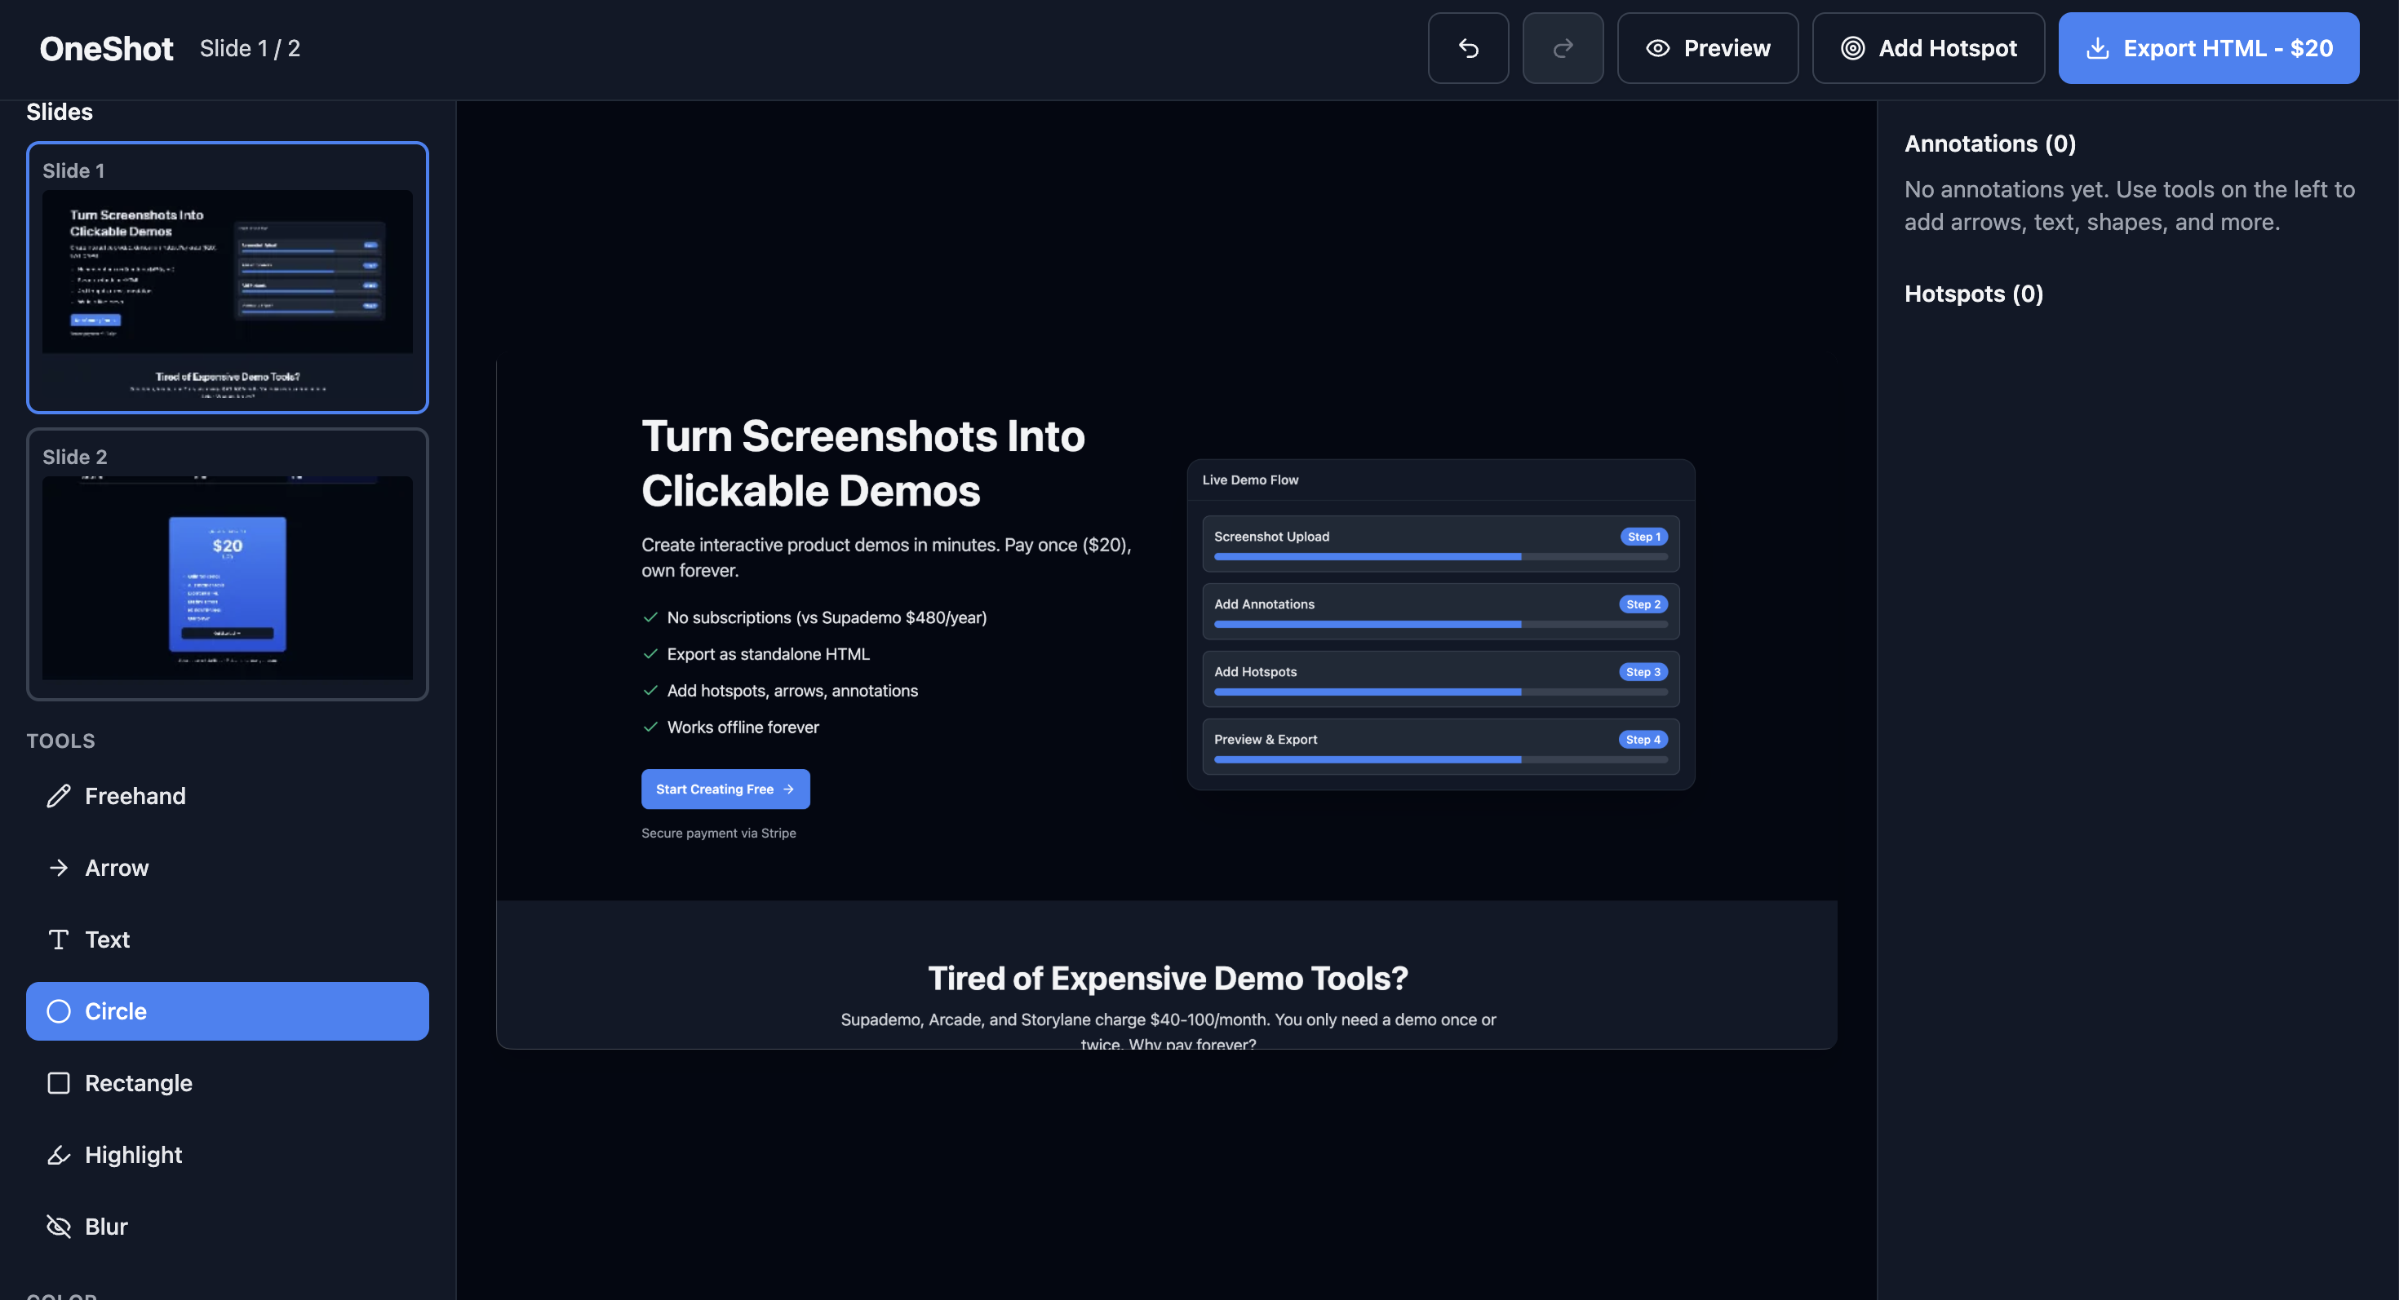The height and width of the screenshot is (1300, 2399).
Task: Click the target icon on Add Hotspot
Action: pos(1853,47)
